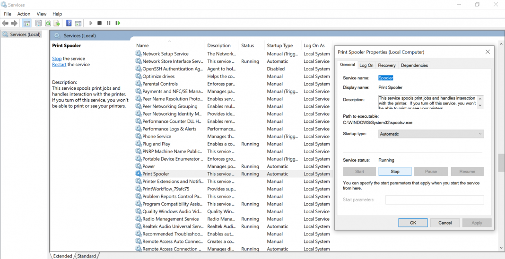Open Properties via the toolbar icon
The image size is (505, 259).
(39, 23)
